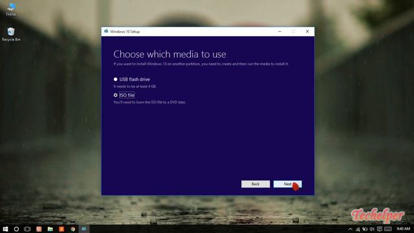Open the pink pinned taskbar app
The width and height of the screenshot is (414, 233).
39,229
